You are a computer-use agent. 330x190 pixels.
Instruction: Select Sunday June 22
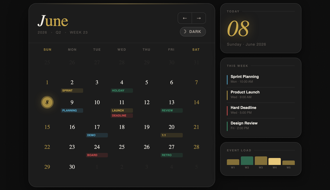[x=47, y=147]
